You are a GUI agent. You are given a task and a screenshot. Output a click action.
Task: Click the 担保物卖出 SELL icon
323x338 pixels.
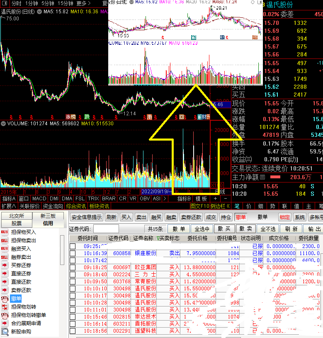tap(5, 241)
